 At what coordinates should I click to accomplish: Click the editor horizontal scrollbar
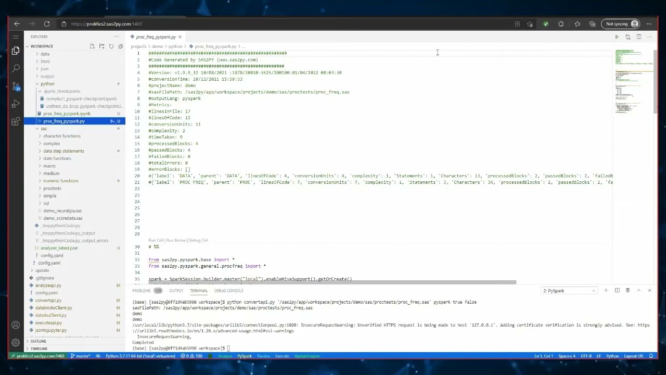coord(332,282)
